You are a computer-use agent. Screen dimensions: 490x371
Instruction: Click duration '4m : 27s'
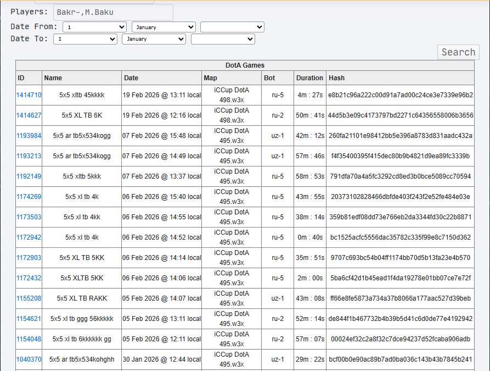310,95
